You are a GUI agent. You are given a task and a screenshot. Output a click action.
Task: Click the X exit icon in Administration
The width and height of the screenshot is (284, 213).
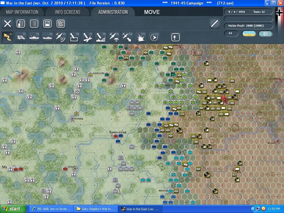pyautogui.click(x=7, y=24)
